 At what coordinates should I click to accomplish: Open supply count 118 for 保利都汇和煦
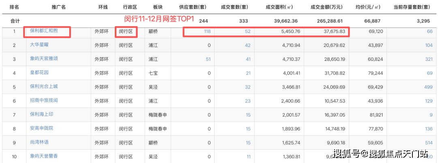[206, 32]
